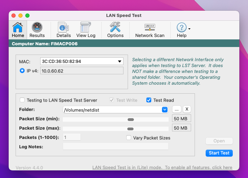Enable Vary Packet Sizes checkbox

129,138
